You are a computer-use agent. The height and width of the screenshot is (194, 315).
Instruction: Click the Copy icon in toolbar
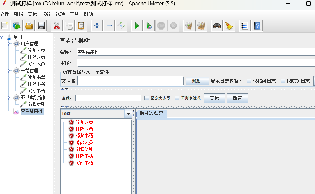[69, 26]
